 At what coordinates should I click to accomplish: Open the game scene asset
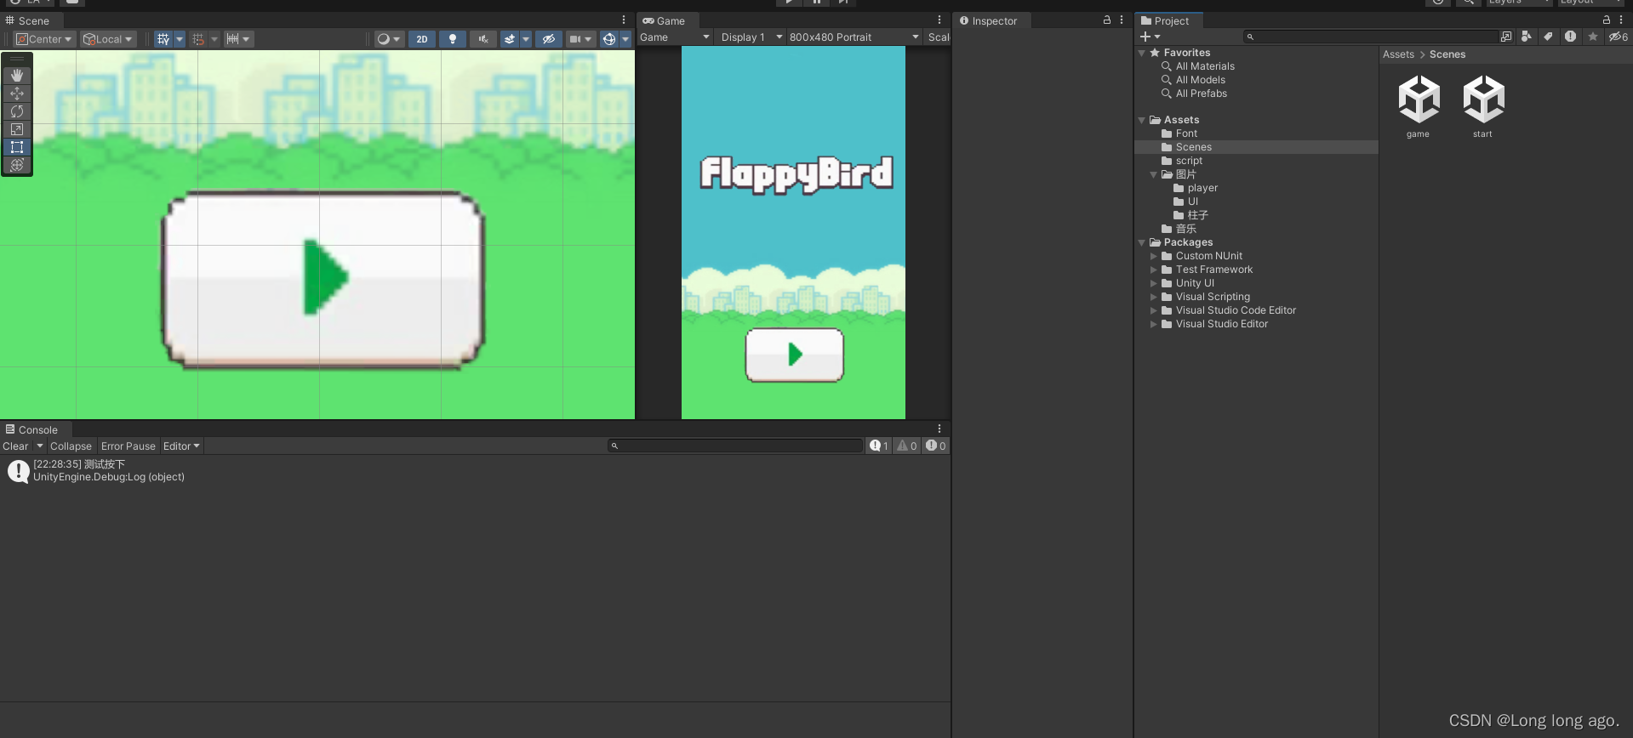[x=1419, y=106]
